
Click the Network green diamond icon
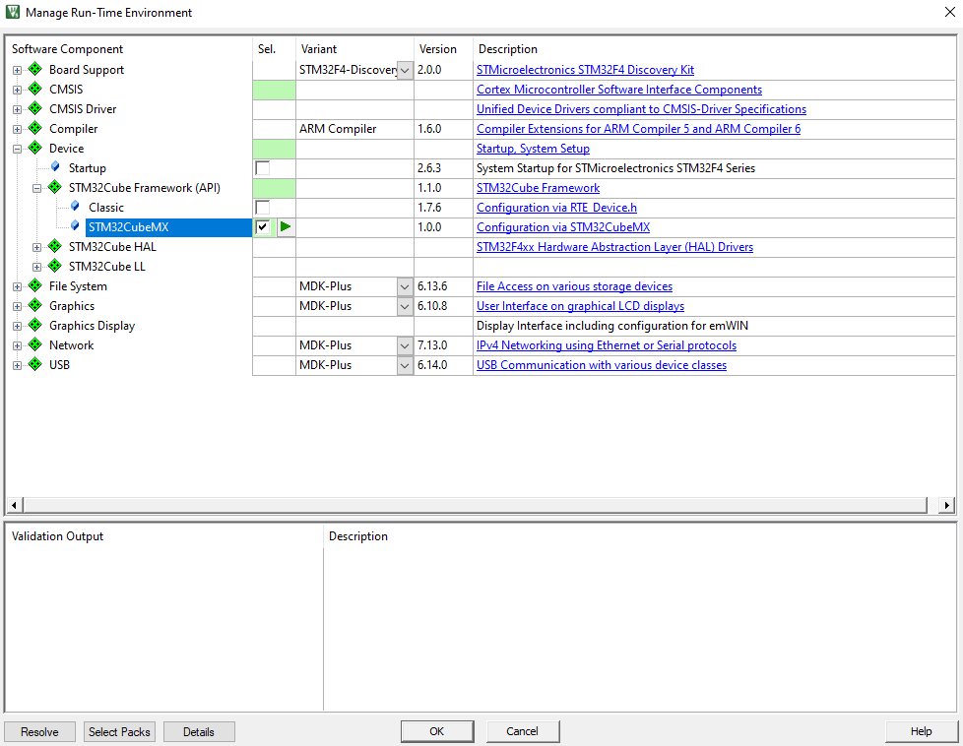click(35, 344)
